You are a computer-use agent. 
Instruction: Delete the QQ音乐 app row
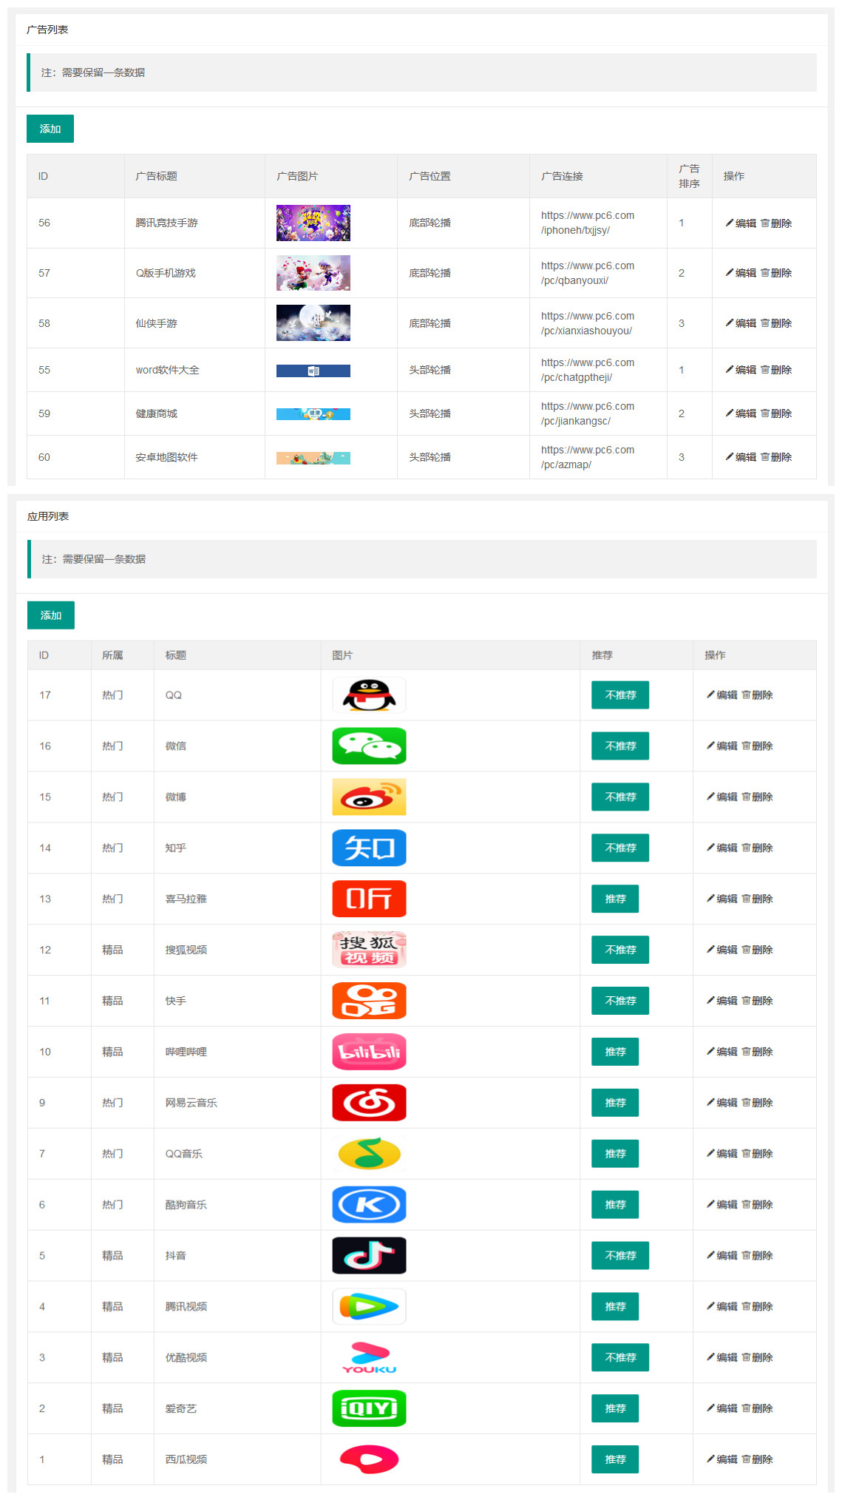point(758,1154)
